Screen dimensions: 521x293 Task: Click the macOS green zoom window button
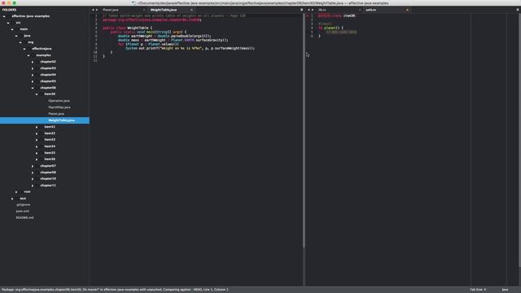pyautogui.click(x=15, y=3)
